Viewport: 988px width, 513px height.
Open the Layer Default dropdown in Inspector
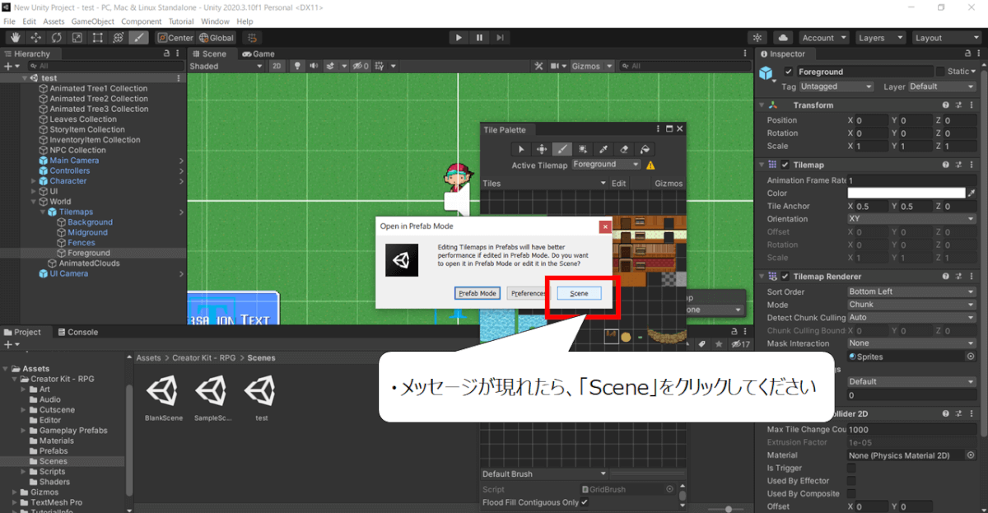943,86
